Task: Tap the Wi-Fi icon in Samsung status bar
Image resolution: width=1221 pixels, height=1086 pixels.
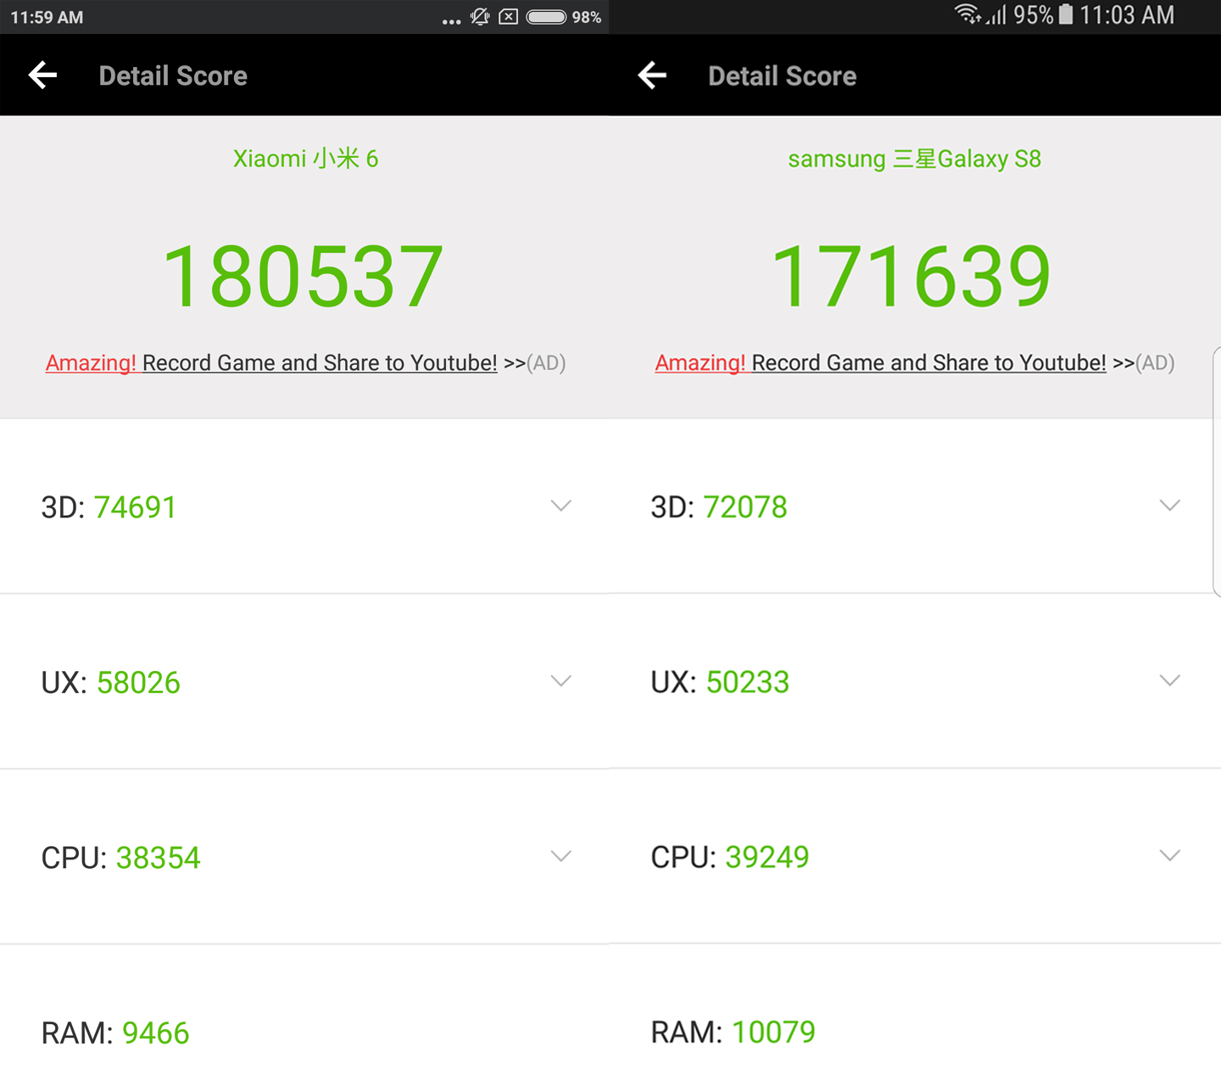Action: tap(967, 14)
